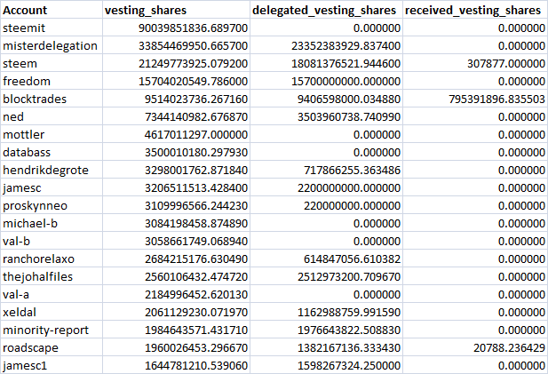The width and height of the screenshot is (548, 374).
Task: Select the proskynneo account cell
Action: [37, 205]
